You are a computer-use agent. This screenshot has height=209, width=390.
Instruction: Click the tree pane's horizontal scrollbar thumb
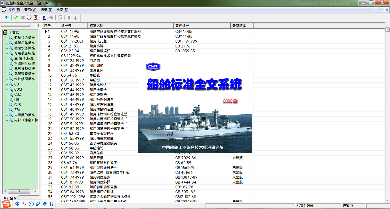pos(19,191)
